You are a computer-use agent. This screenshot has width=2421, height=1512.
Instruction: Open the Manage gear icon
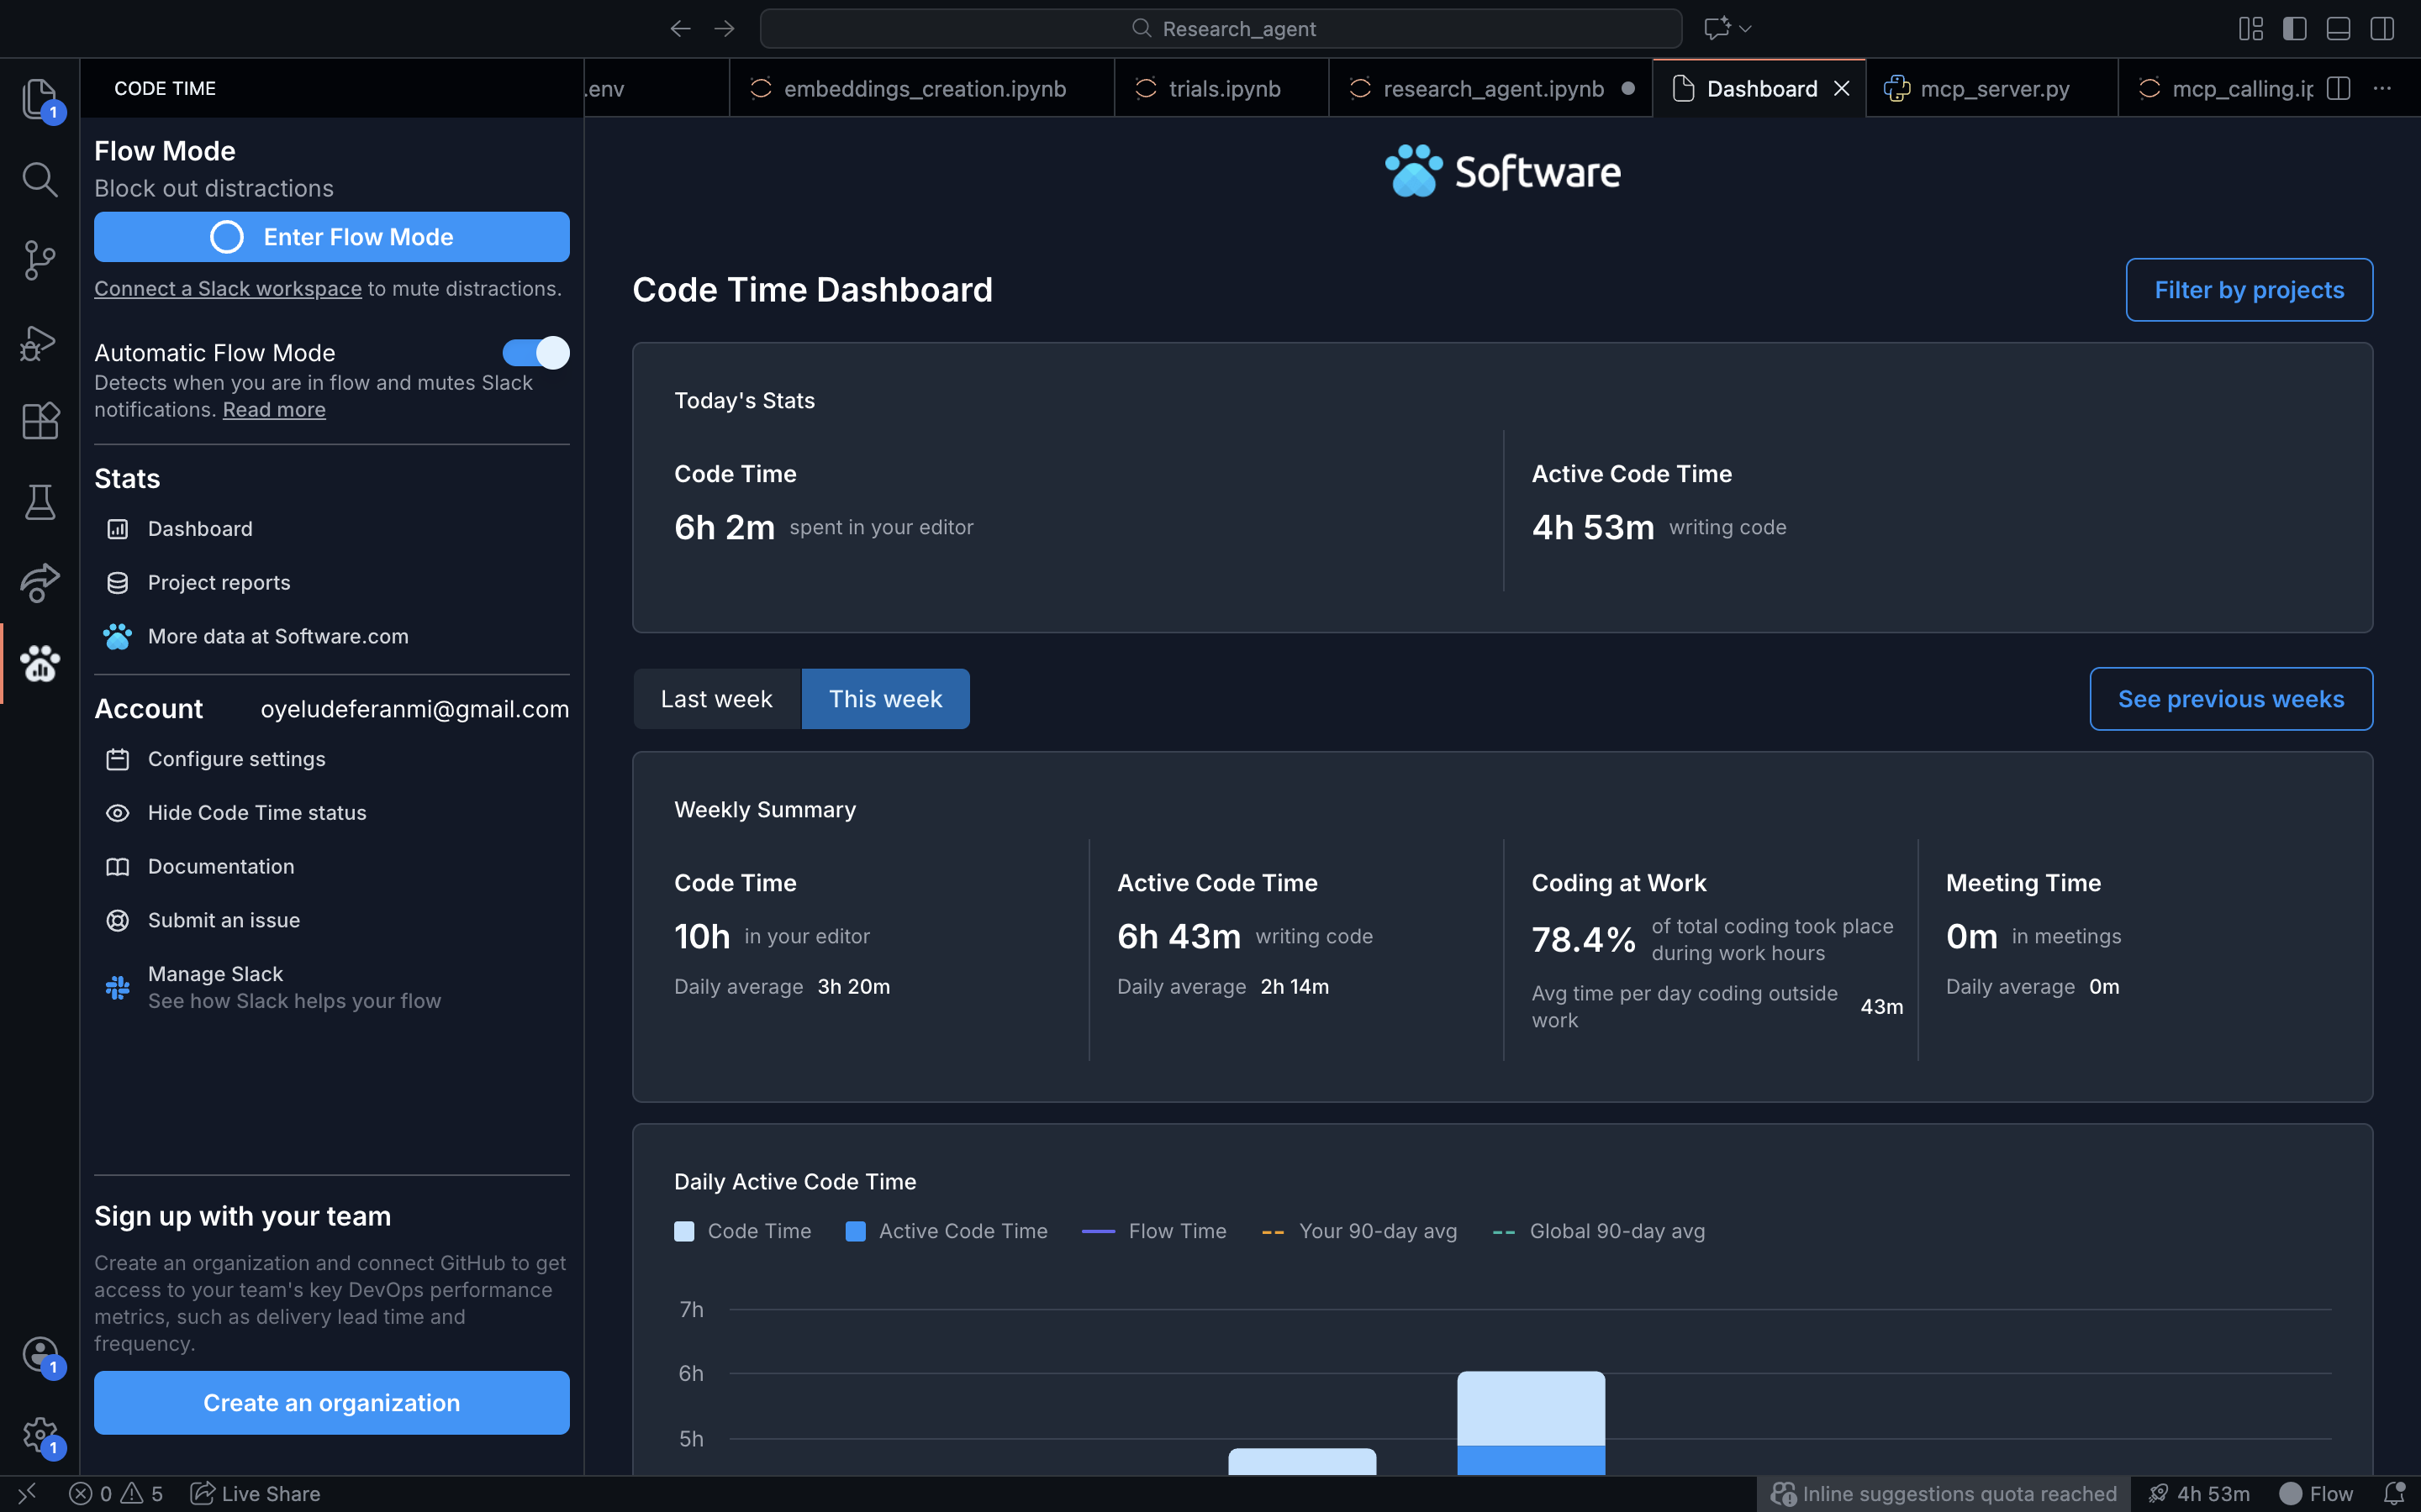[39, 1436]
